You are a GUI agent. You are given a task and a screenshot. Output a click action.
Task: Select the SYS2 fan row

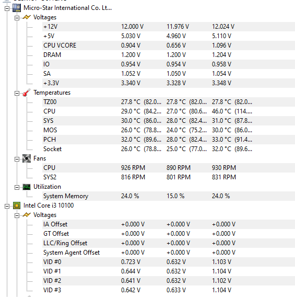point(169,177)
